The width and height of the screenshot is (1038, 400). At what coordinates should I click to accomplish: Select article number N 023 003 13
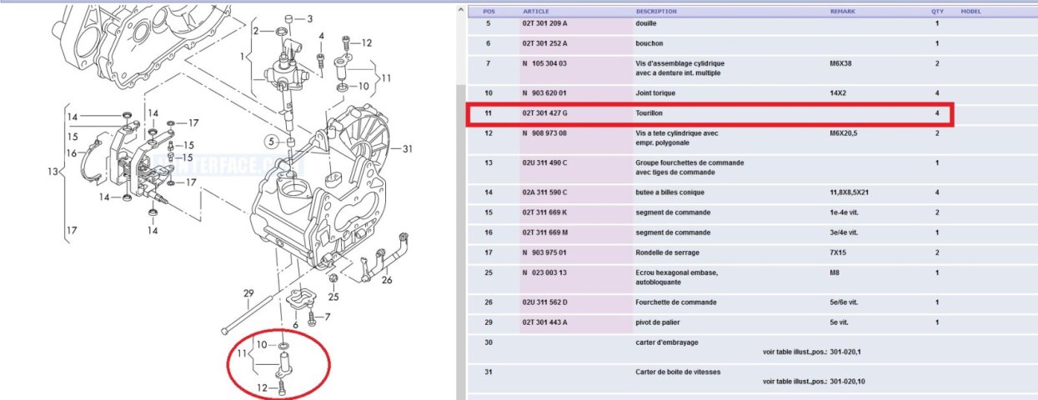544,272
